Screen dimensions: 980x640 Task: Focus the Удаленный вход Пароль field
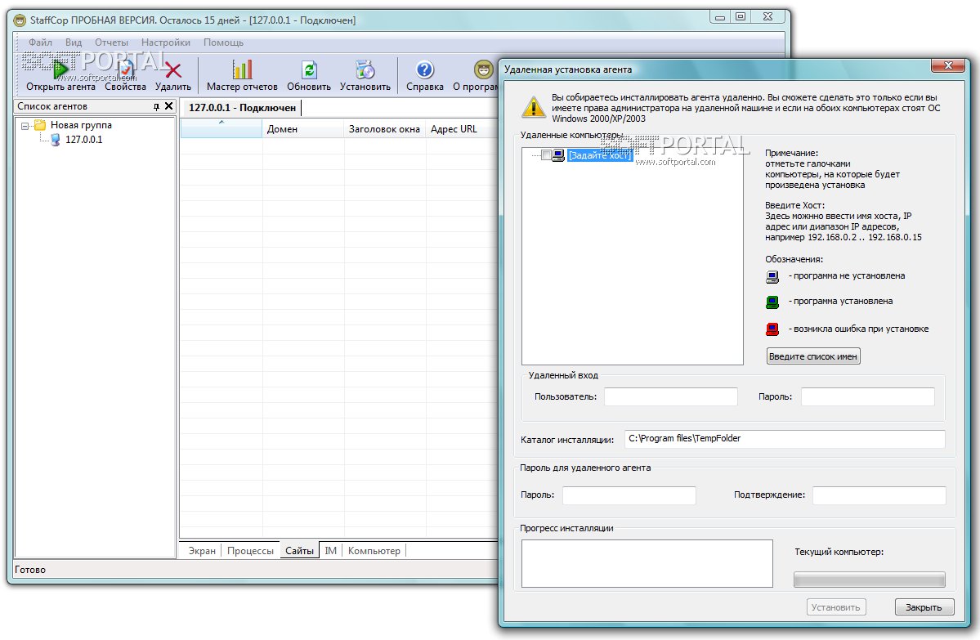tap(867, 397)
